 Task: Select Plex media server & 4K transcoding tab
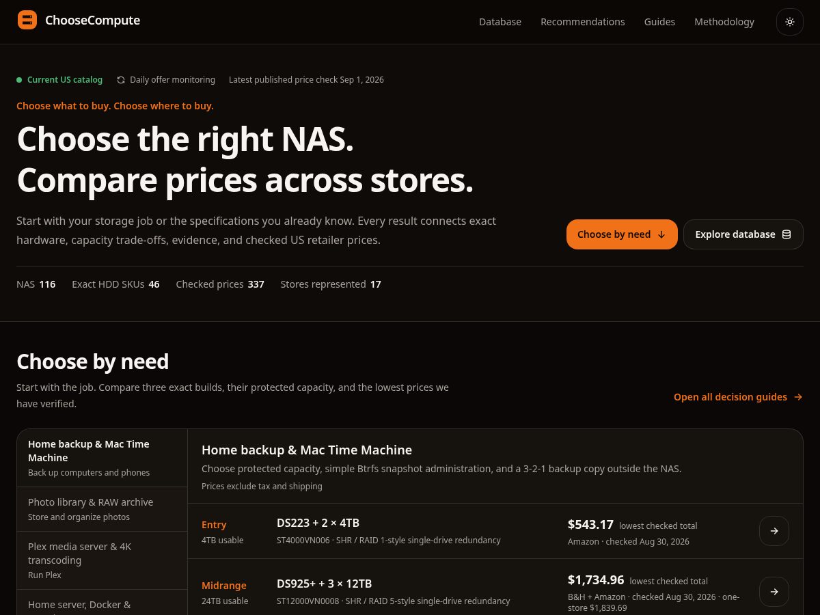point(102,560)
